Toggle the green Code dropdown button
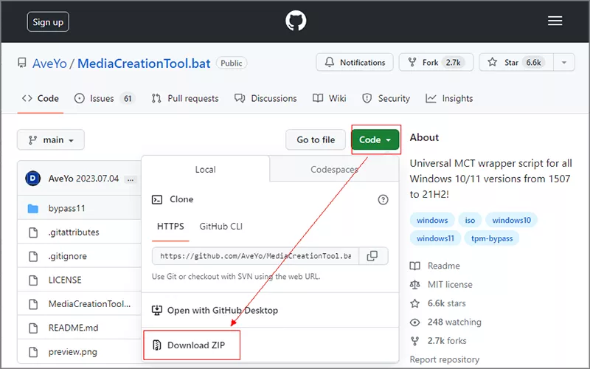This screenshot has height=369, width=590. (x=375, y=139)
